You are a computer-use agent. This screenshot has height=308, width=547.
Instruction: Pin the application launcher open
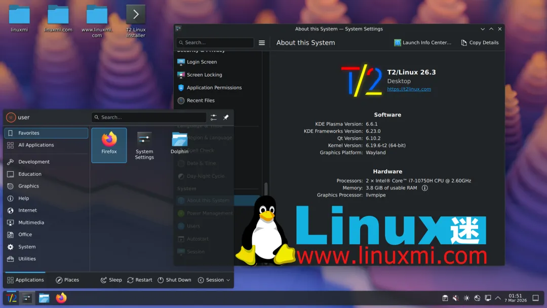[x=226, y=117]
